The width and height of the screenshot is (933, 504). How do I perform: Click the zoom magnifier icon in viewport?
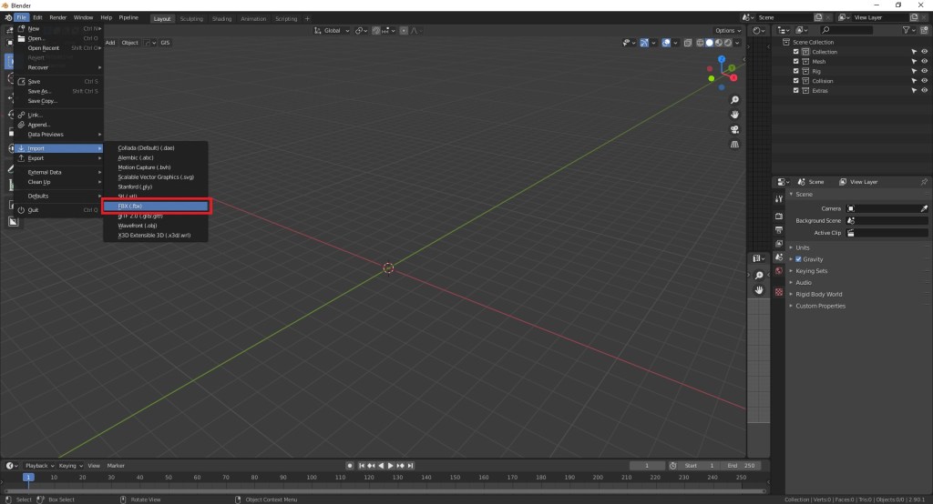734,100
